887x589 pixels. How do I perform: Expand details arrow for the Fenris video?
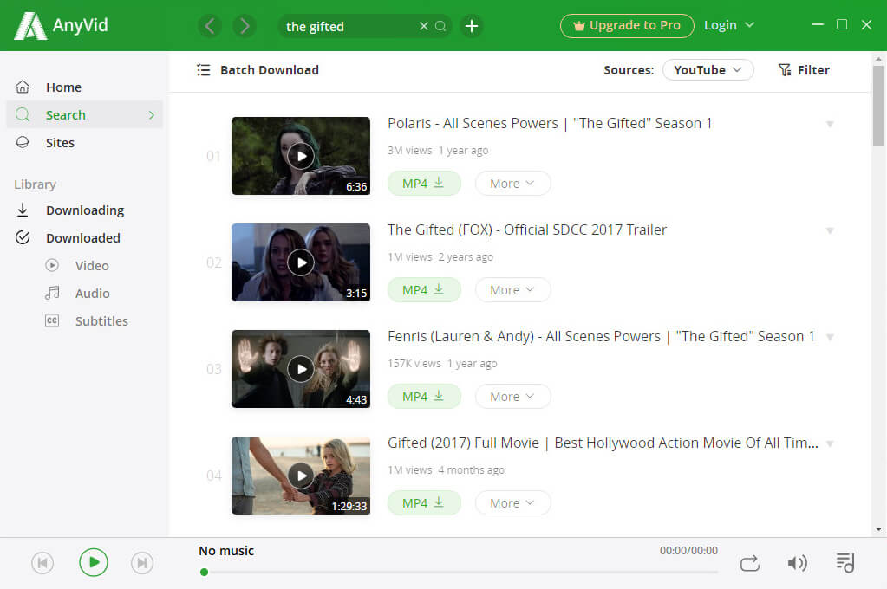(x=830, y=338)
